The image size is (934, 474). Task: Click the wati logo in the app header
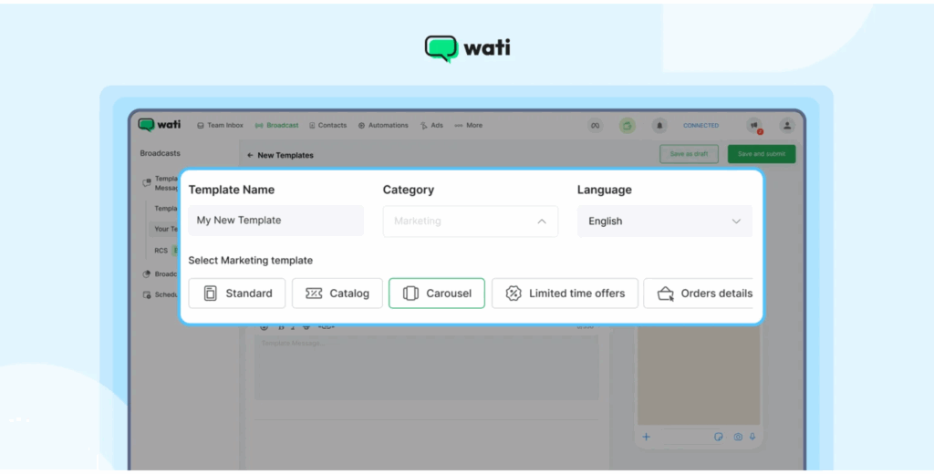click(159, 125)
